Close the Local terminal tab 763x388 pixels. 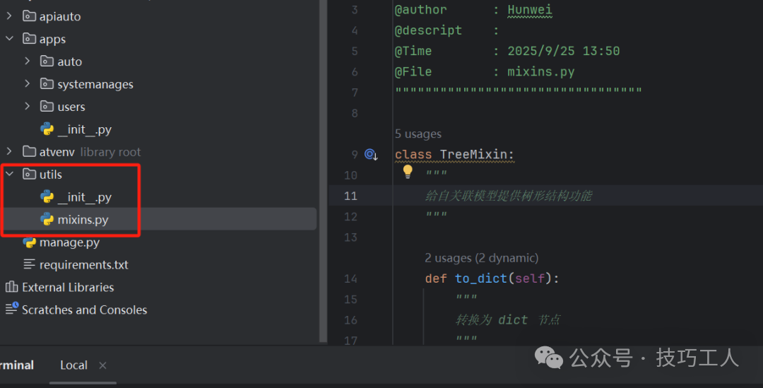tap(102, 365)
